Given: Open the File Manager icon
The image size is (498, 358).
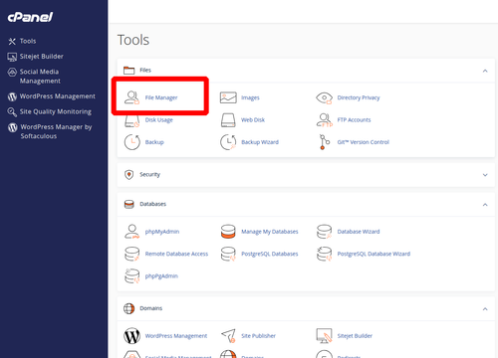Looking at the screenshot, I should [131, 97].
